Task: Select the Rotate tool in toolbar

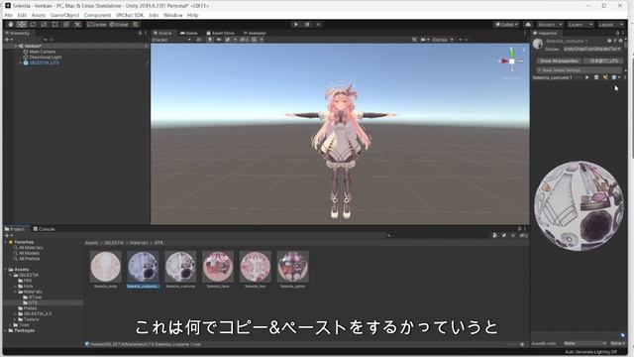Action: (33, 24)
